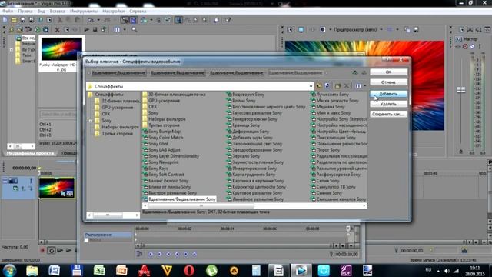Switch to the Медиафайлы проекта tab
This screenshot has width=492, height=277.
click(x=30, y=153)
